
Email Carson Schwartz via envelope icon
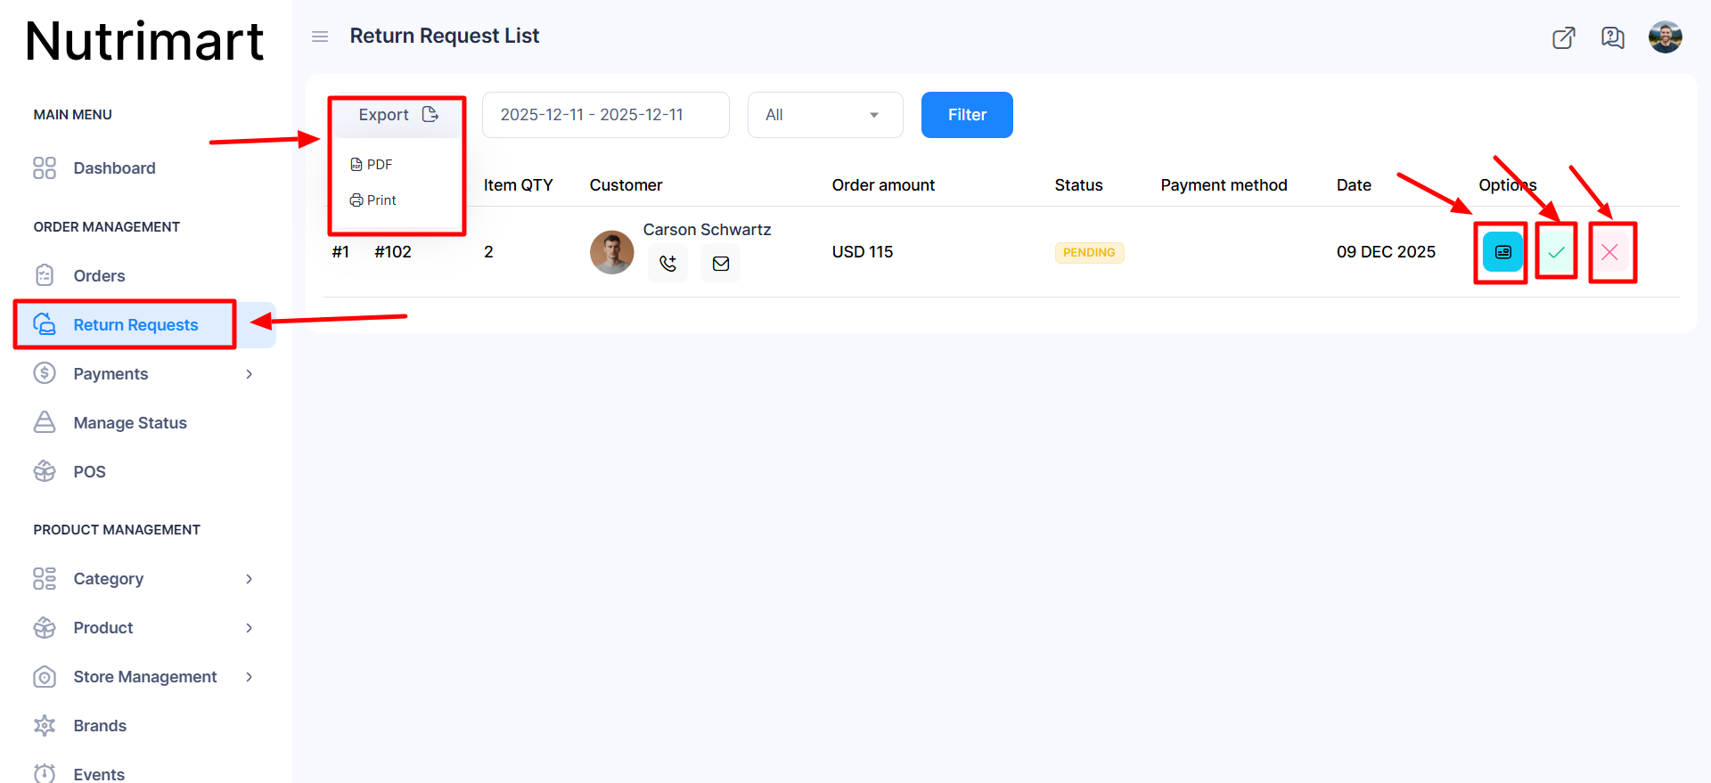(720, 264)
